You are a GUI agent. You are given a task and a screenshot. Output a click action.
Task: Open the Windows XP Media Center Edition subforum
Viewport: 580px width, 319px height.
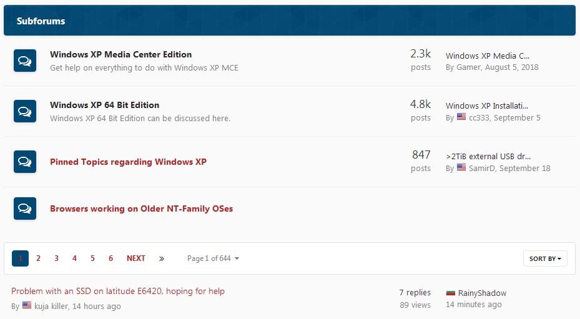pos(120,54)
